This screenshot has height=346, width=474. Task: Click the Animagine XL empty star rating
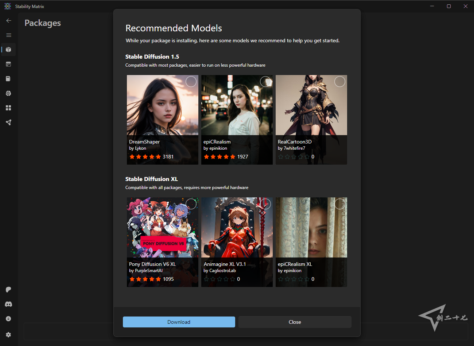(x=219, y=279)
